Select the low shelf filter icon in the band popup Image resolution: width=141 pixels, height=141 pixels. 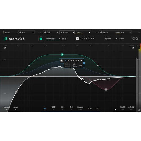click(71, 61)
